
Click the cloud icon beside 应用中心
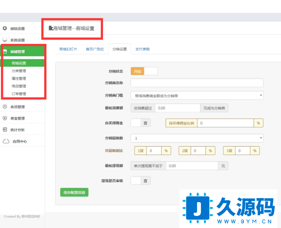point(6,141)
